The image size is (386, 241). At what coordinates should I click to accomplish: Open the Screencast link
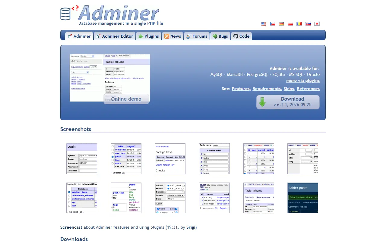(71, 227)
